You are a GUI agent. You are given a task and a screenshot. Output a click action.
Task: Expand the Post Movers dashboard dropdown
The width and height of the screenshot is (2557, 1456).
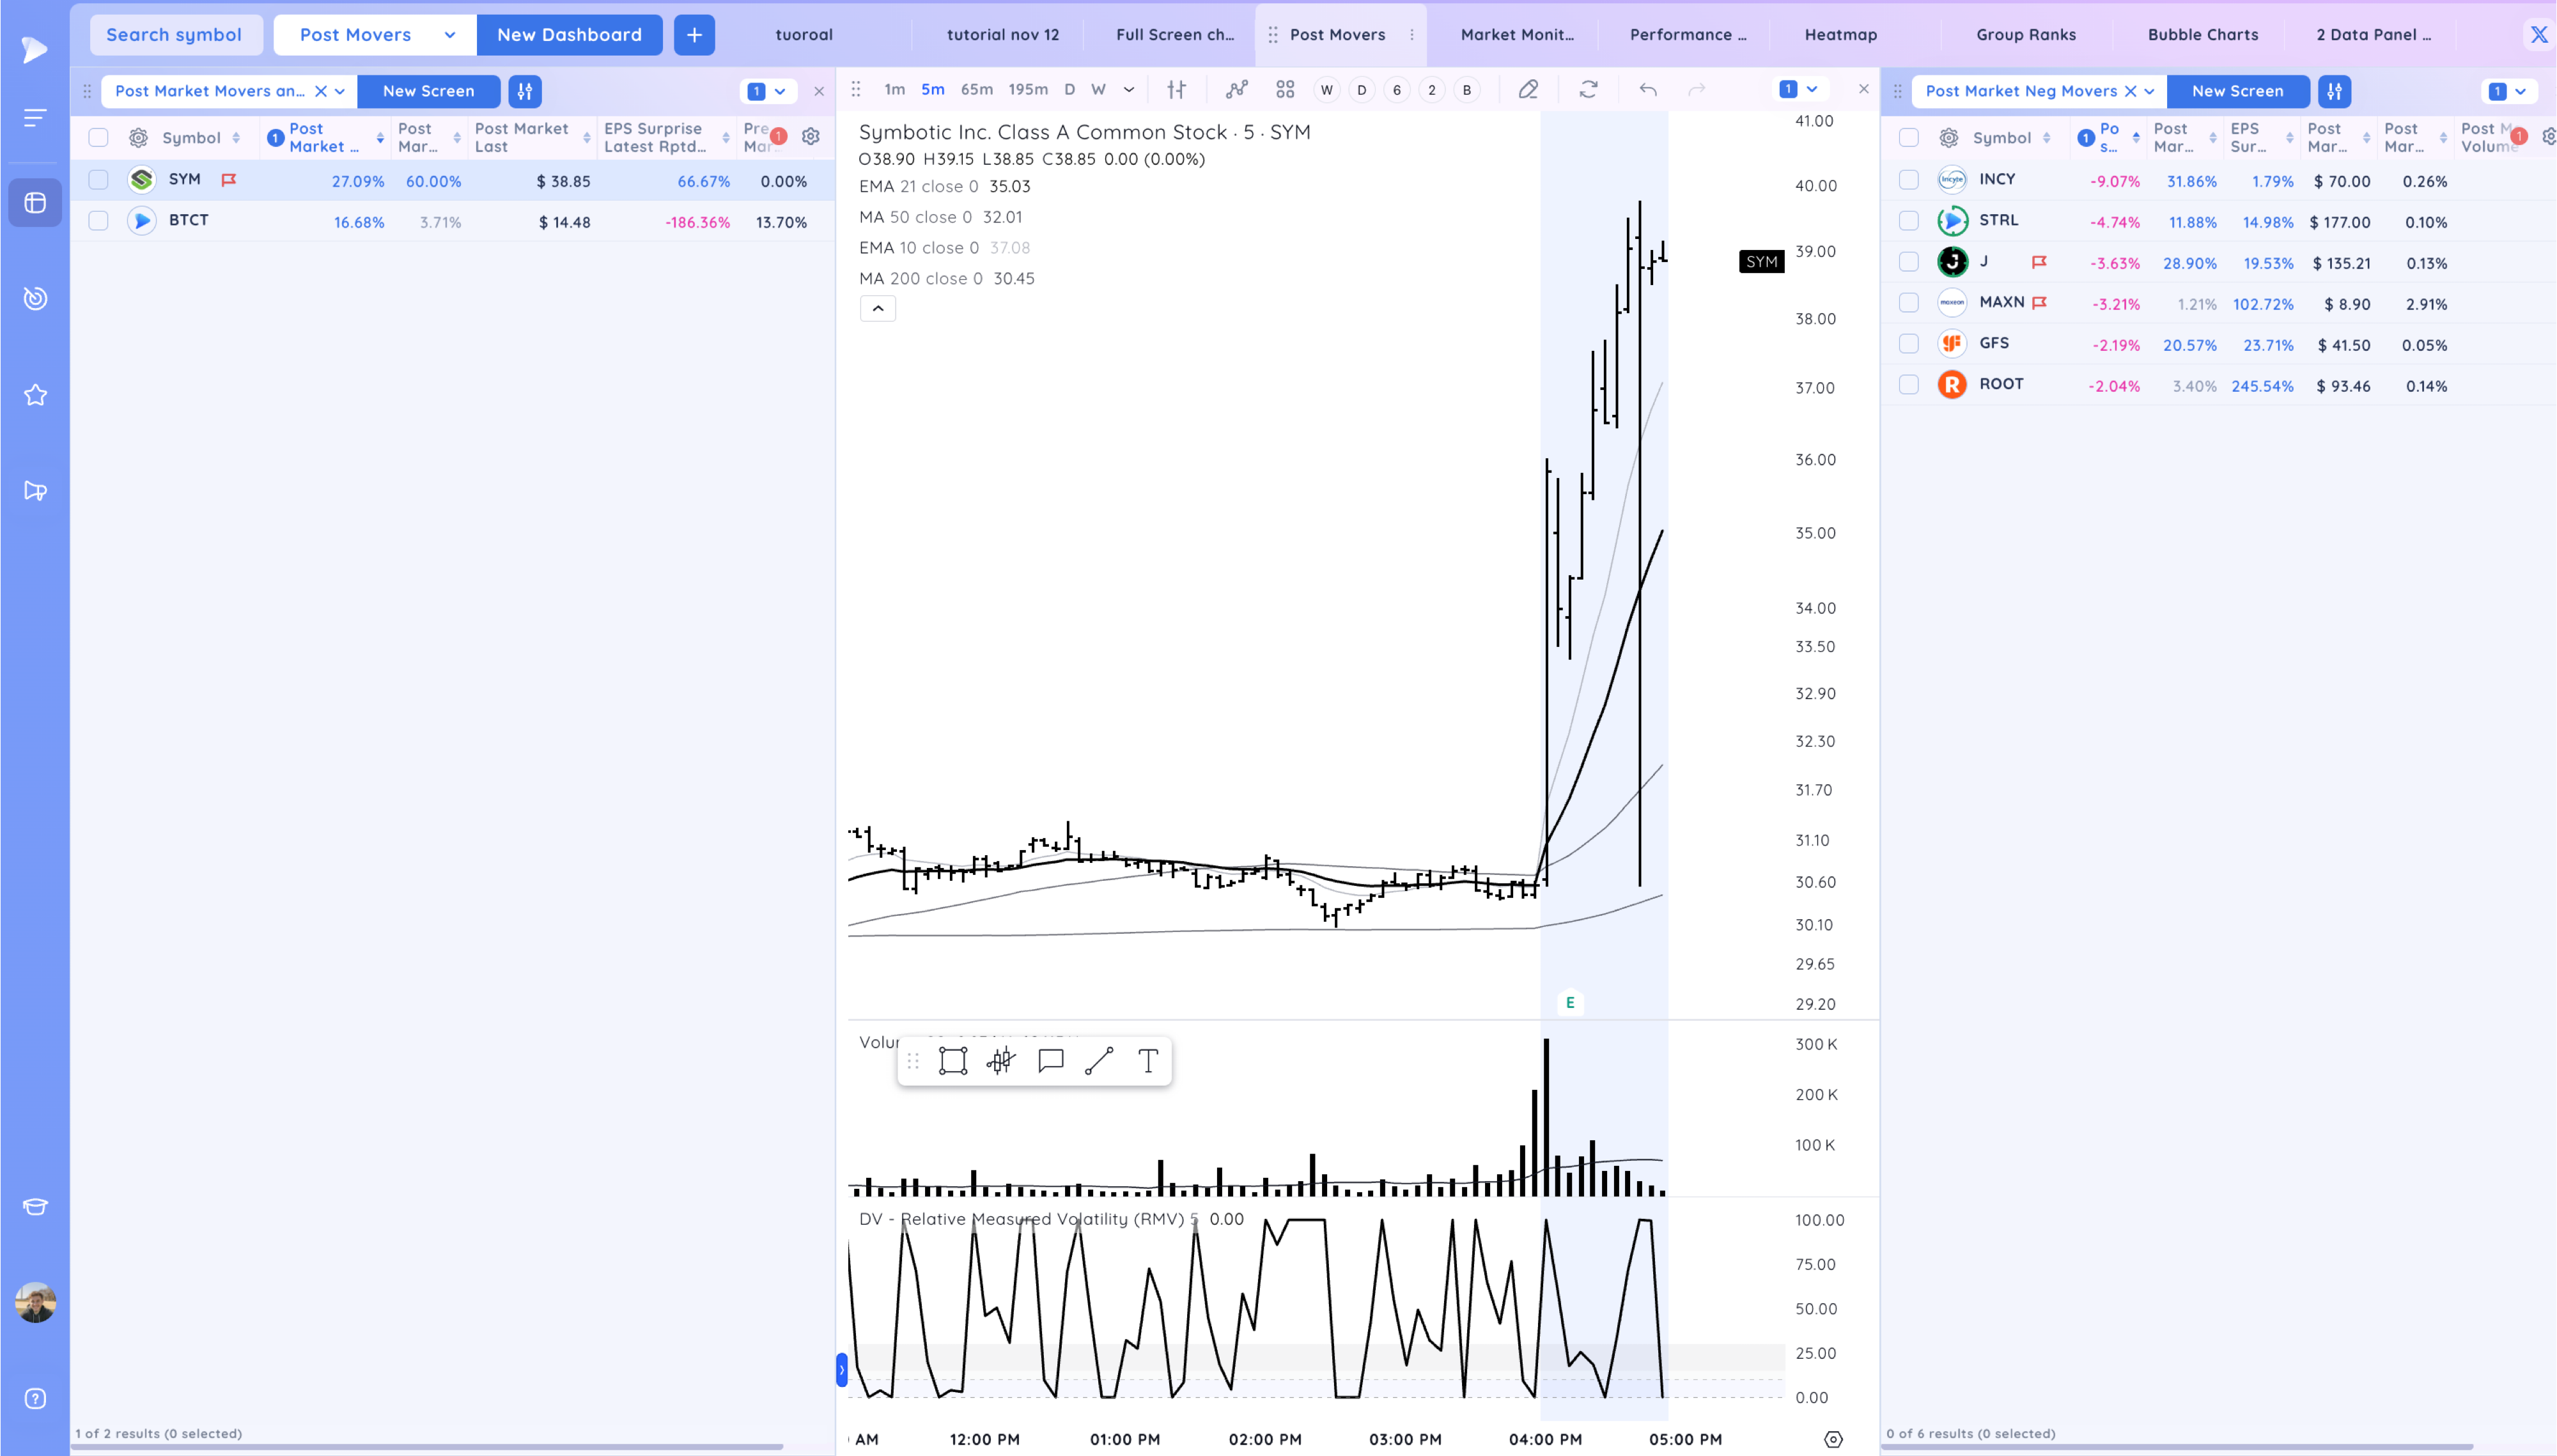click(450, 35)
